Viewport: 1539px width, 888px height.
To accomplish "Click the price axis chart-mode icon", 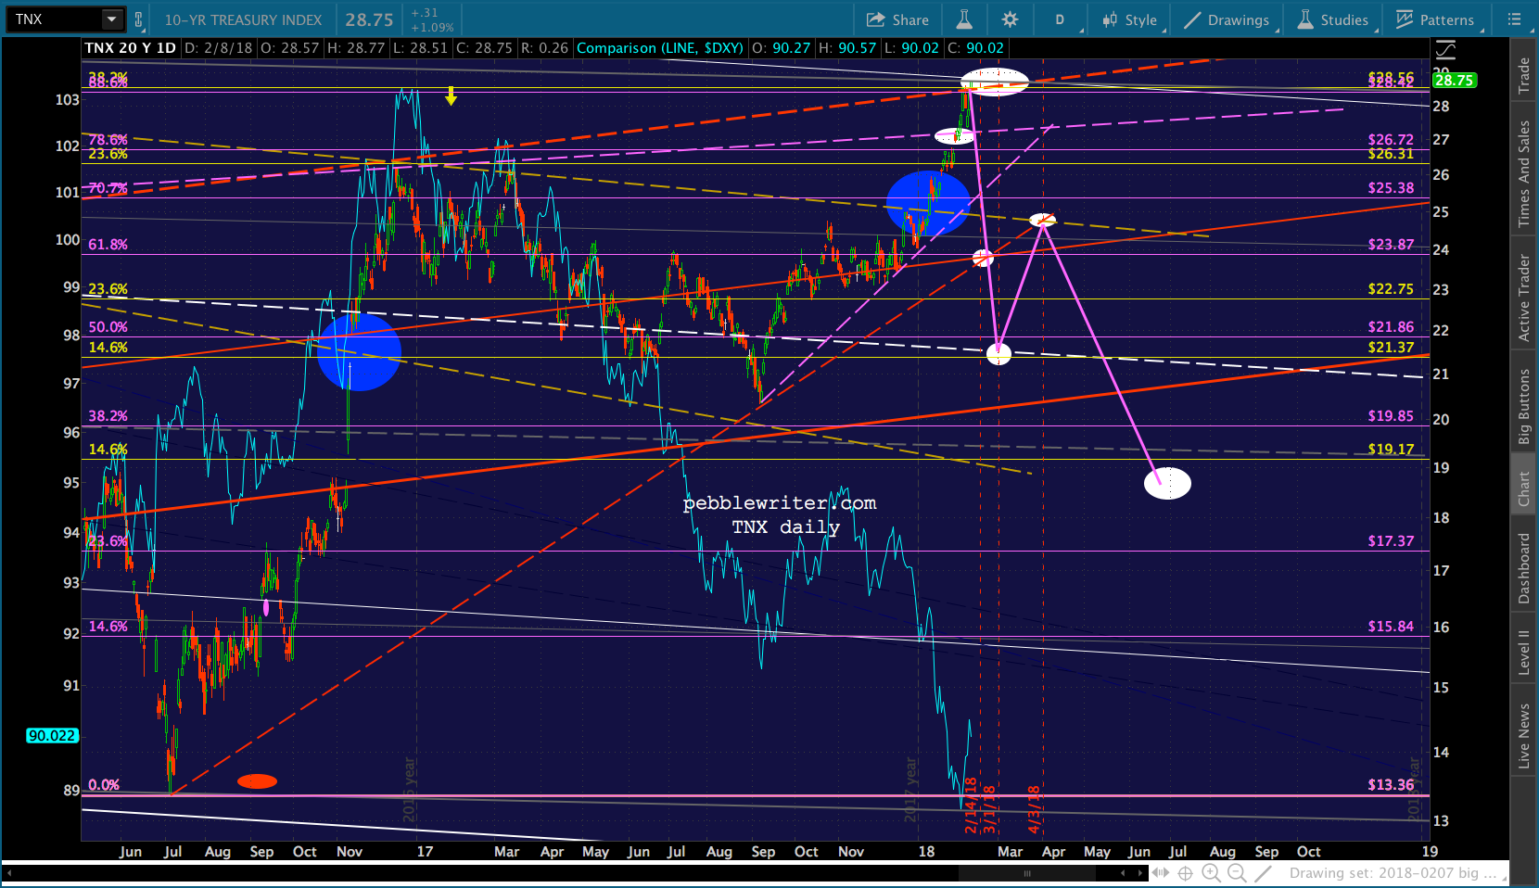I will coord(1445,50).
